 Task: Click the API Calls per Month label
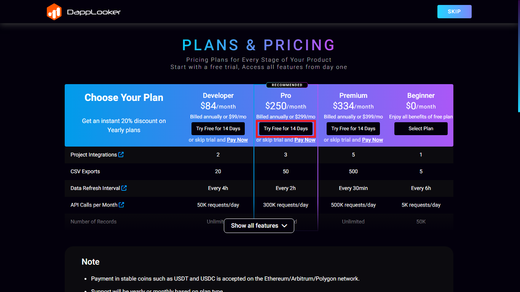point(94,205)
